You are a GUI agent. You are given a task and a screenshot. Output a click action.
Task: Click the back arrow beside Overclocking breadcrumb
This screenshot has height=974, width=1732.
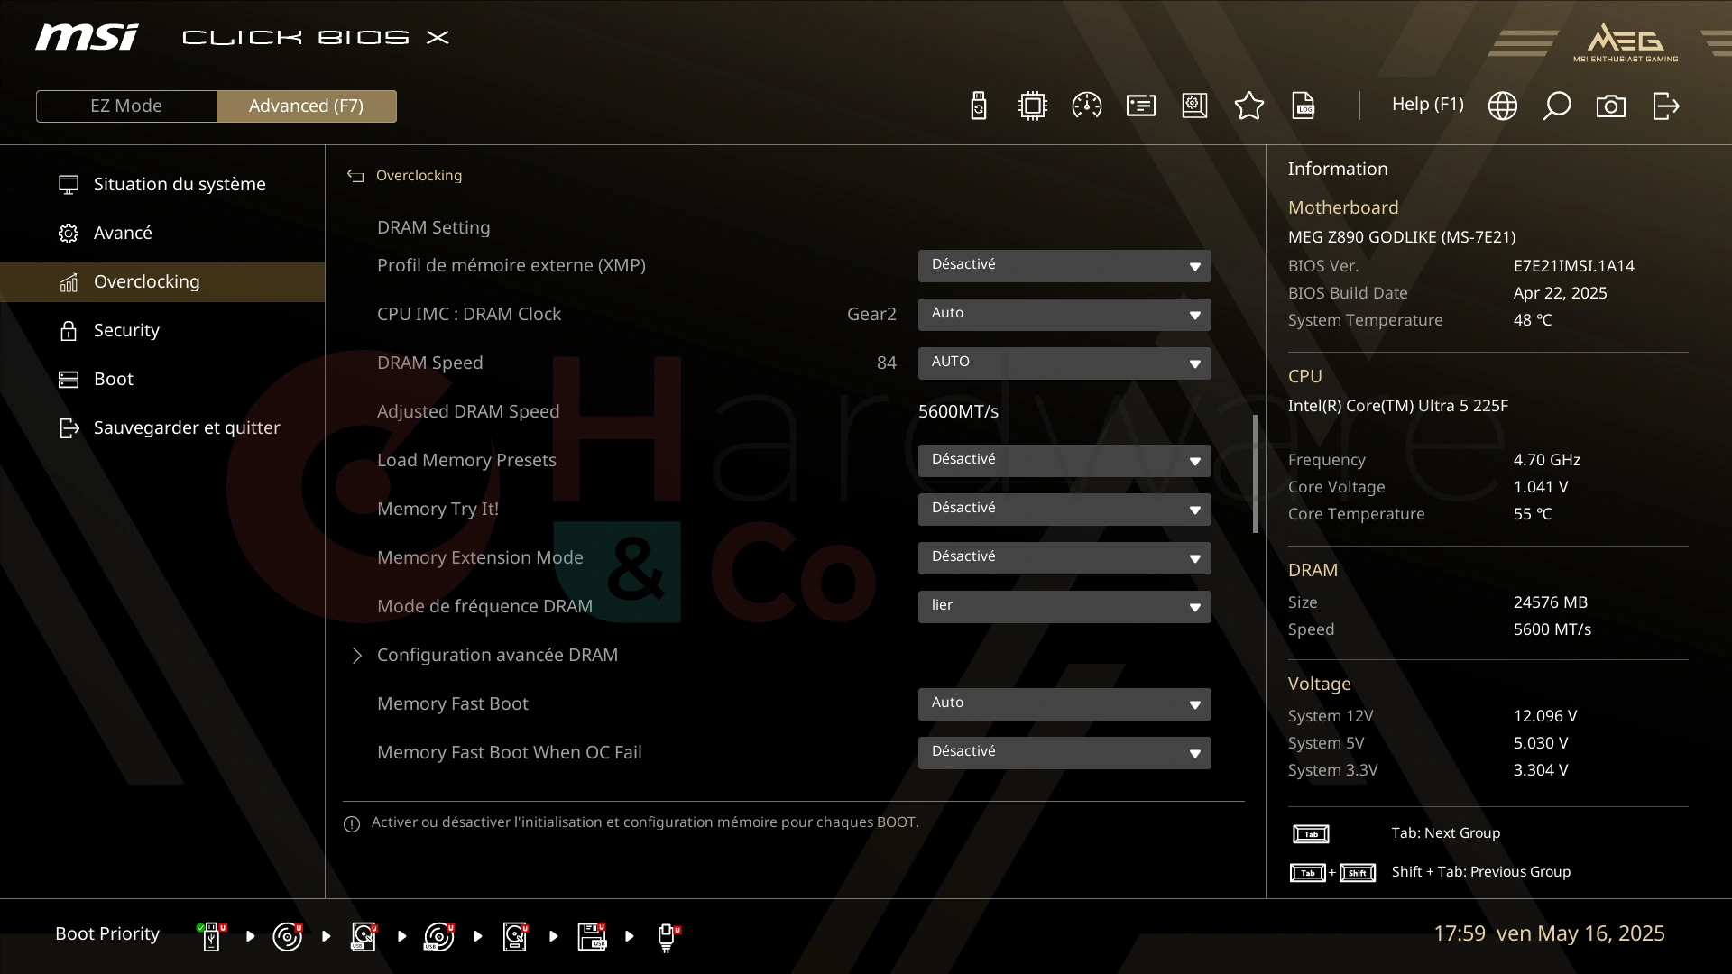[355, 176]
